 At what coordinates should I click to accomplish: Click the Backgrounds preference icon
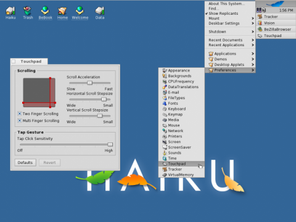click(x=165, y=76)
